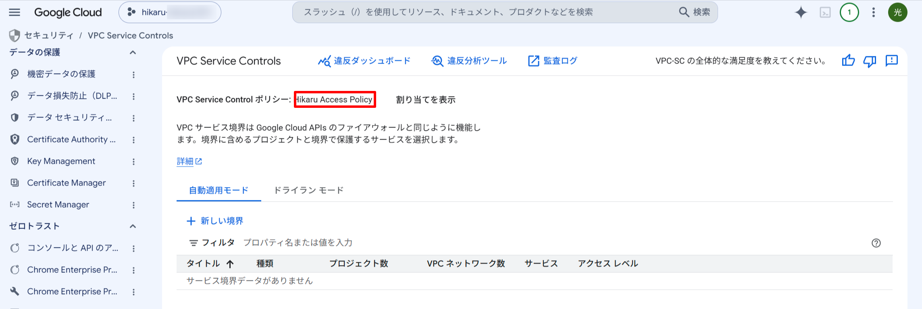
Task: Open コンソールと API のア... sidebar item
Action: (x=73, y=248)
